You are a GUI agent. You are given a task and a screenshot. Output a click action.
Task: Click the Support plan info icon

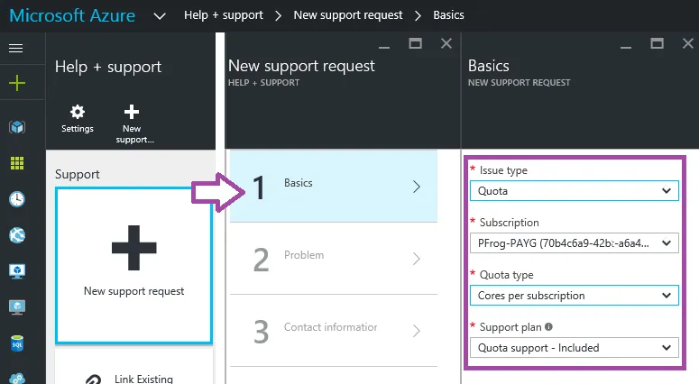click(x=549, y=327)
